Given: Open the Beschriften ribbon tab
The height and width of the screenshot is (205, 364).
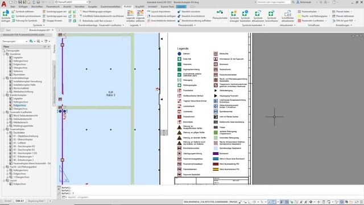Looking at the screenshot, I should coord(37,7).
